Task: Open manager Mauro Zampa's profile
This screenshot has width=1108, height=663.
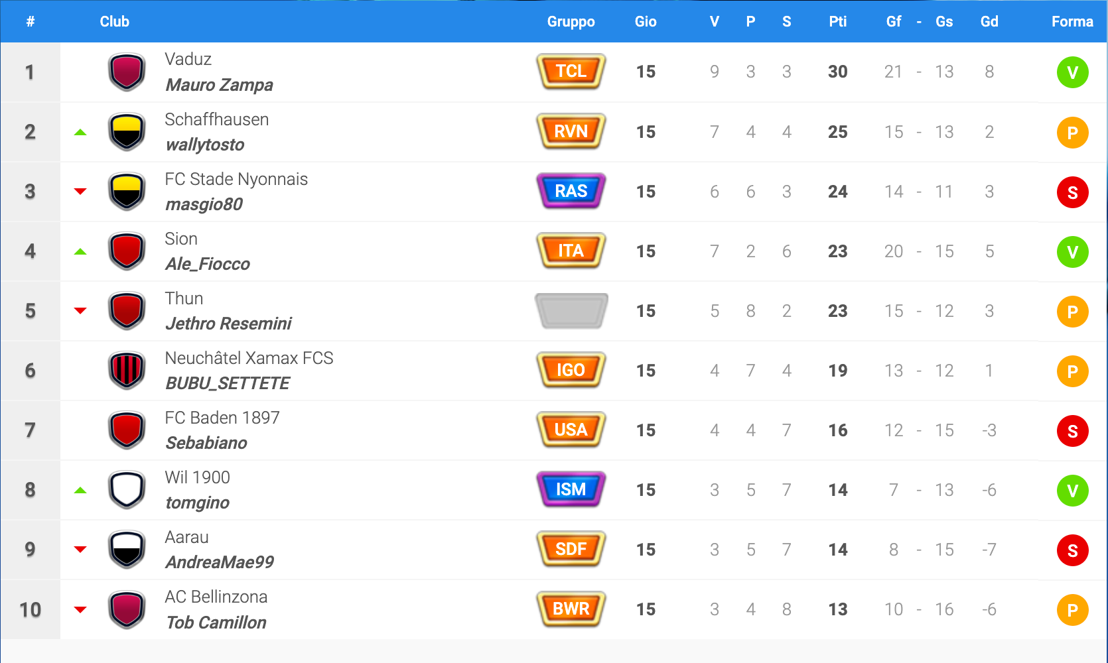Action: tap(219, 85)
